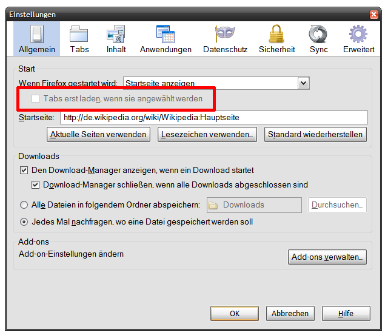Click the Allgemein label
385x335 pixels.
[x=37, y=49]
